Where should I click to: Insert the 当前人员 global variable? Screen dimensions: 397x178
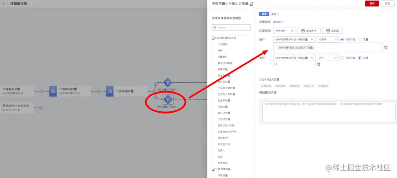pos(309,86)
